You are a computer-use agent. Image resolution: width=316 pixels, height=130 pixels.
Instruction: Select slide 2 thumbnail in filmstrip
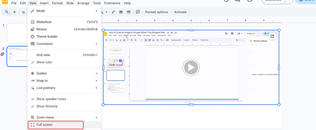pos(17,56)
